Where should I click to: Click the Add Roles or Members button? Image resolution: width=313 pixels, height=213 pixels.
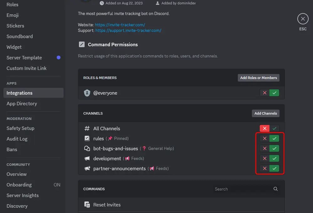point(258,77)
